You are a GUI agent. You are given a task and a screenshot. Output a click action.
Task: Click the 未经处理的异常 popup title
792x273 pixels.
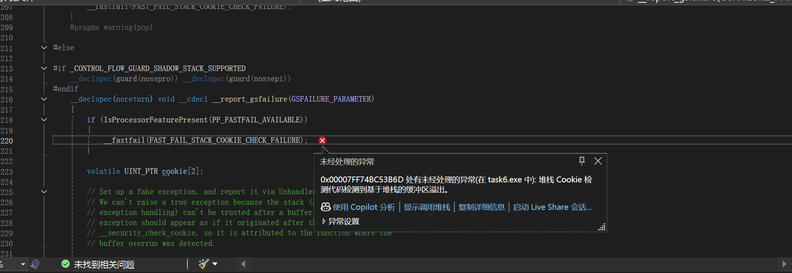[x=347, y=162]
